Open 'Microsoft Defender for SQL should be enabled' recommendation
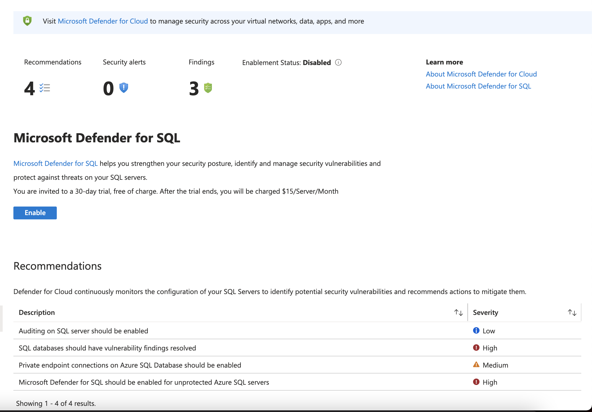Screen dimensions: 592x412 [297, 382]
